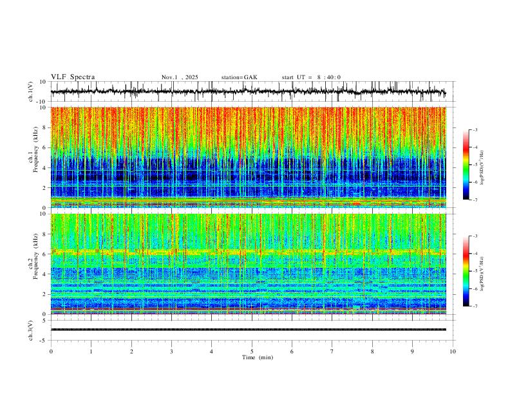Click time axis tick label '5'

click(252, 352)
